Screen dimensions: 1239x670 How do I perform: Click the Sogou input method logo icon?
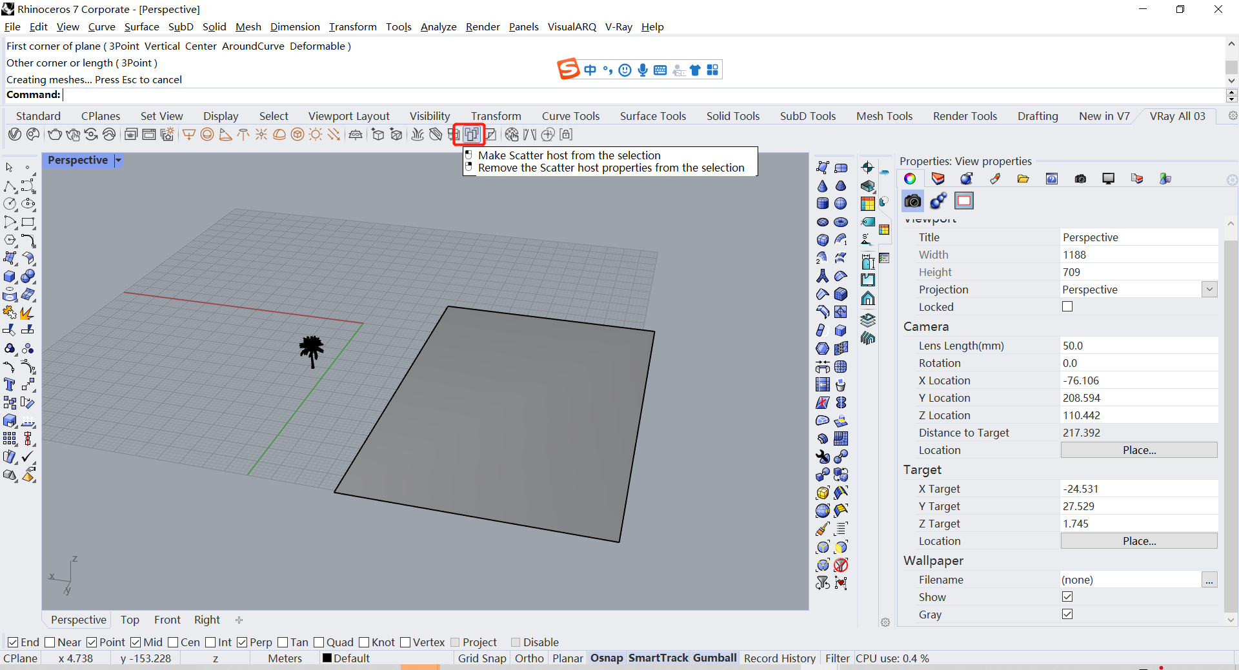coord(568,69)
